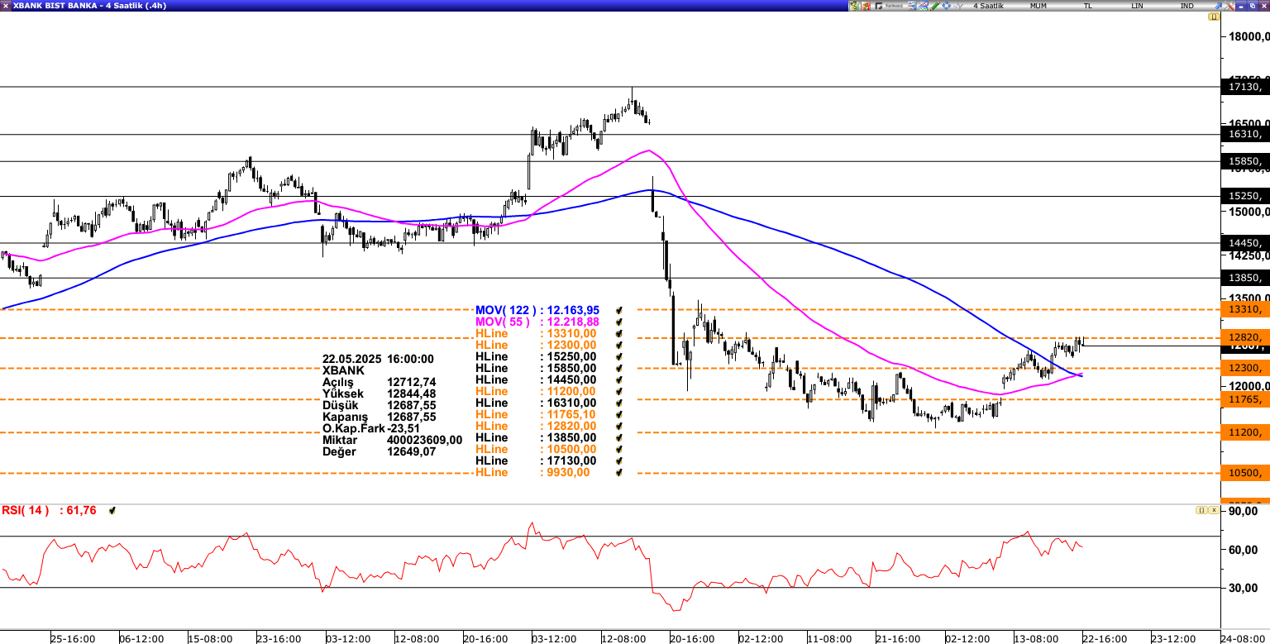Toggle HLine 11200,00 checkmark

tap(619, 391)
